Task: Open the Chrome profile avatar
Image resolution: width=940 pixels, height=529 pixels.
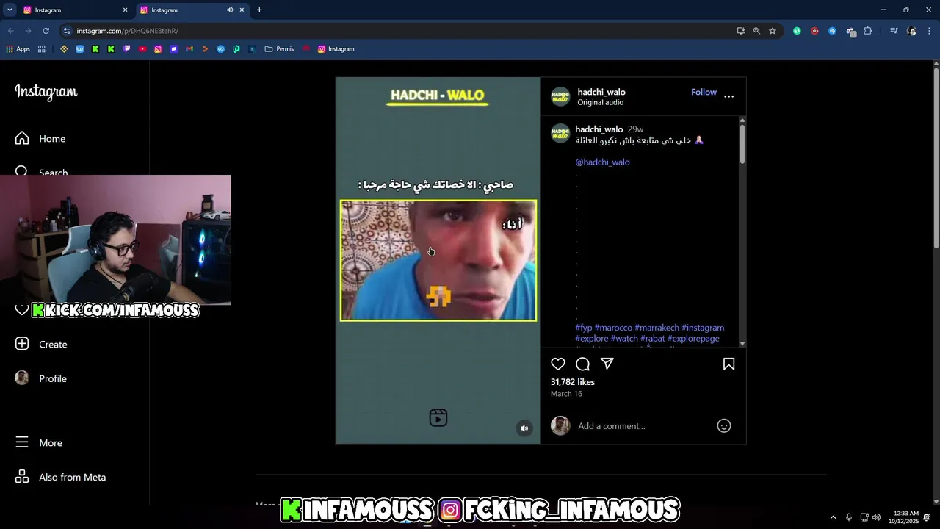Action: pos(912,31)
